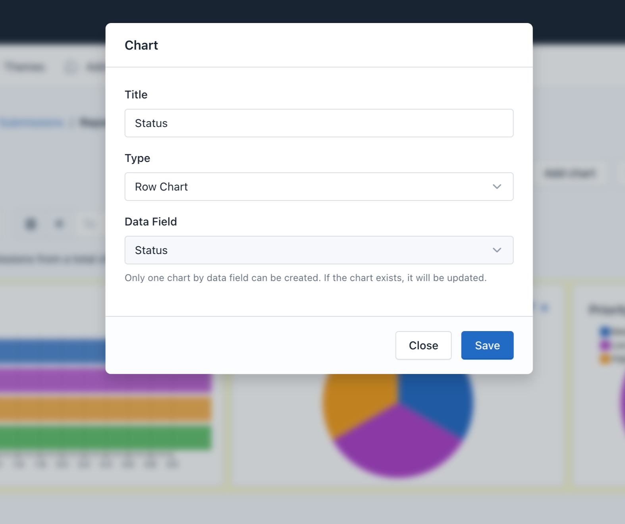The image size is (625, 524).
Task: Click the first chart toolbar icon below the header
Action: coord(30,223)
